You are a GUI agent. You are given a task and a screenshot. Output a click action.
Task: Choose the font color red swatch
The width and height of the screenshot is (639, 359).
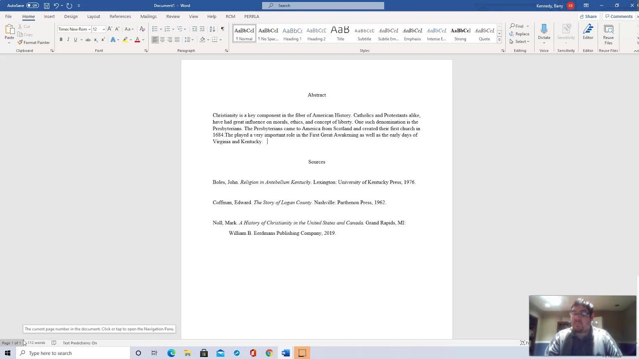[x=137, y=40]
